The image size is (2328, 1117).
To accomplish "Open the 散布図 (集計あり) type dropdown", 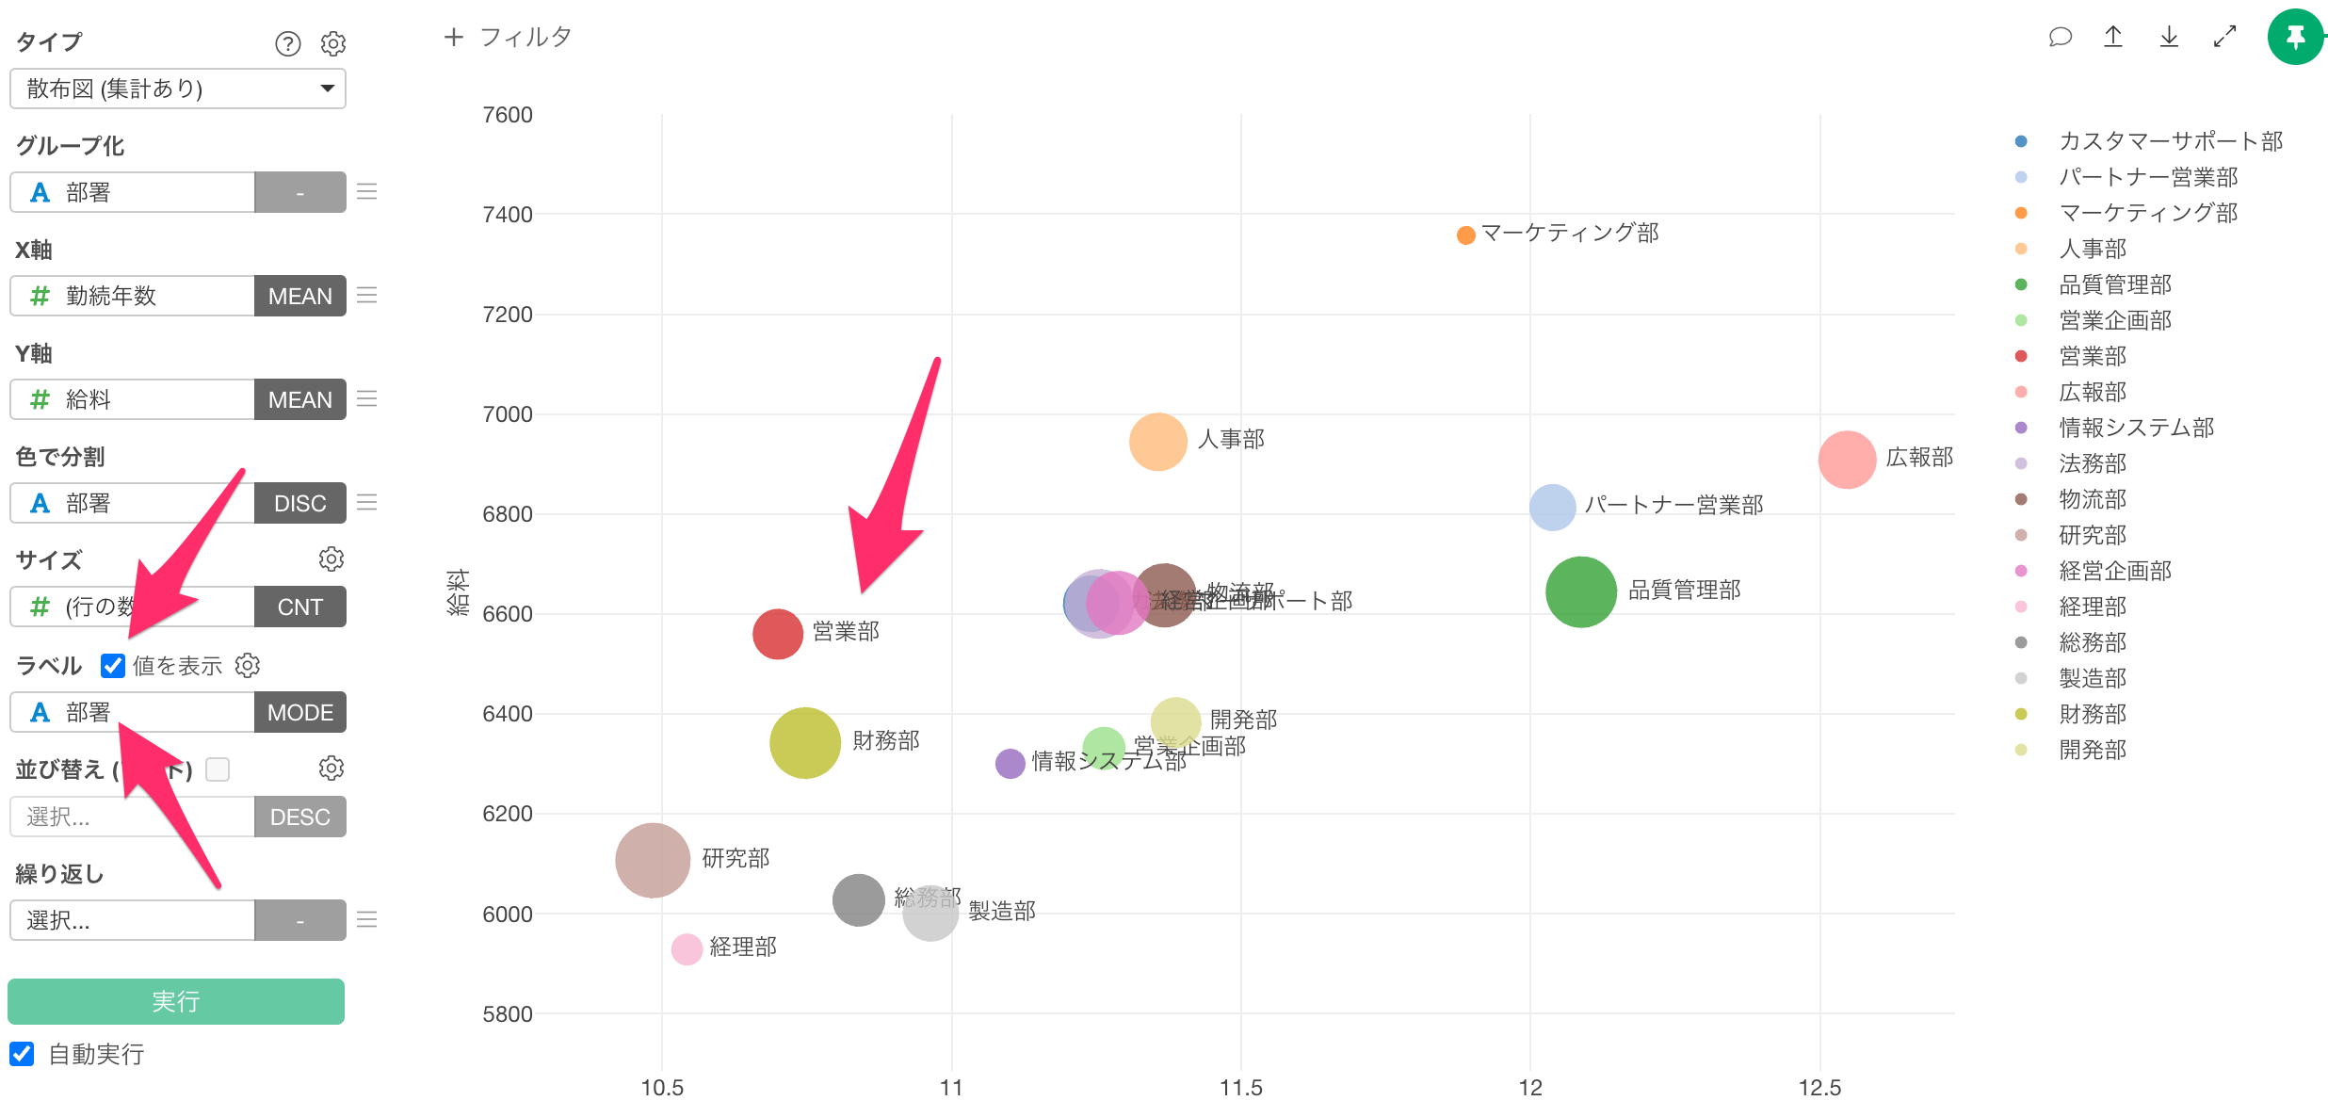I will click(x=177, y=89).
